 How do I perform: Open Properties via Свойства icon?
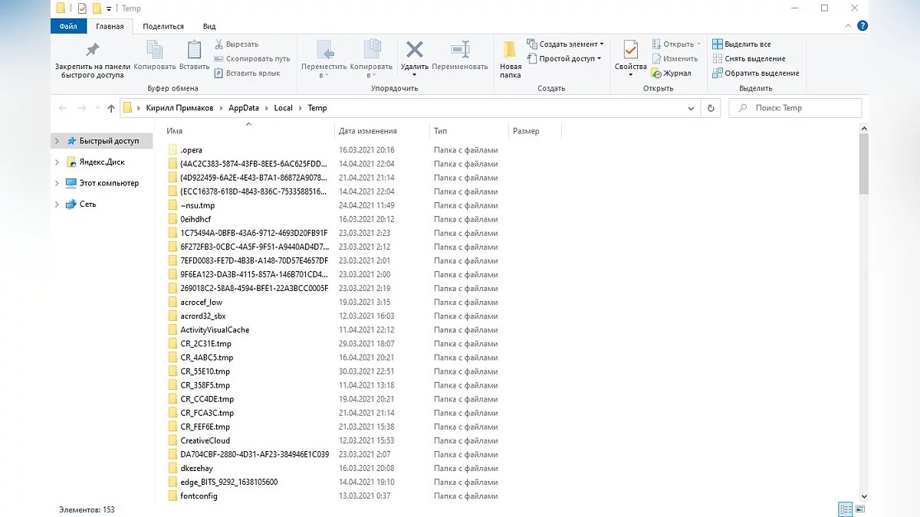click(630, 52)
